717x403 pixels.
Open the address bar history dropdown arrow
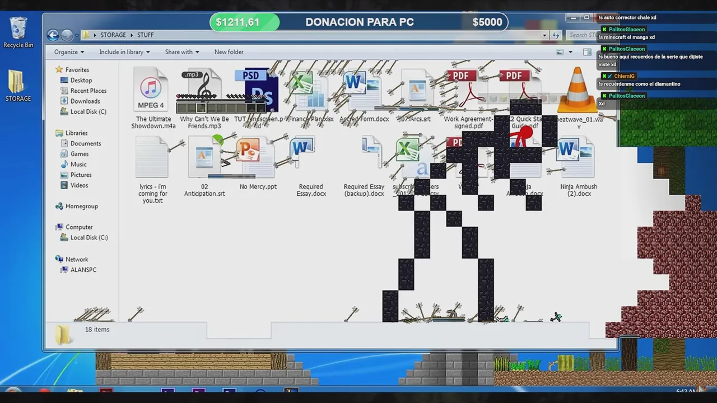544,35
